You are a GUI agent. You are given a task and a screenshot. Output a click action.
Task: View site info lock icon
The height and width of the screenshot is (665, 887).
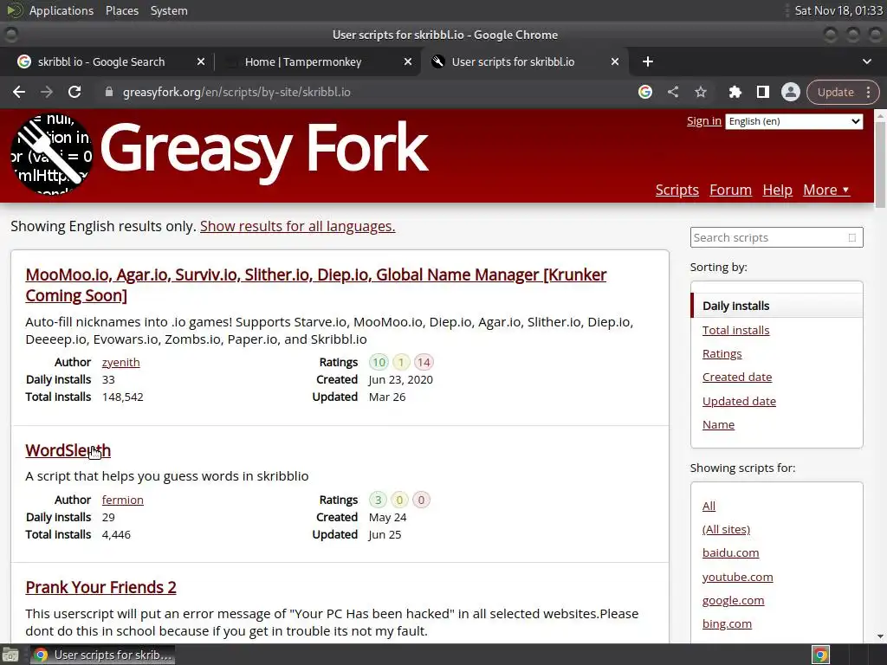109,92
